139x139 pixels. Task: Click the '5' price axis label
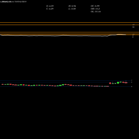point(131,82)
